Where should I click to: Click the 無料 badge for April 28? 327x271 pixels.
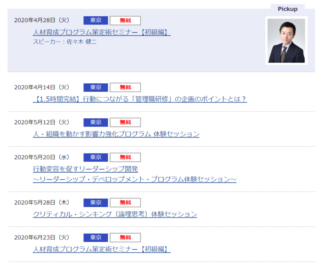tap(125, 20)
